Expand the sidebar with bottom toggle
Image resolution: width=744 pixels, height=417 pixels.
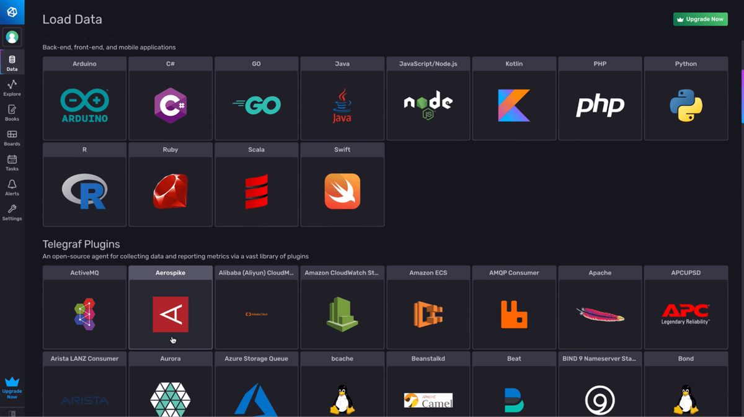(12, 413)
